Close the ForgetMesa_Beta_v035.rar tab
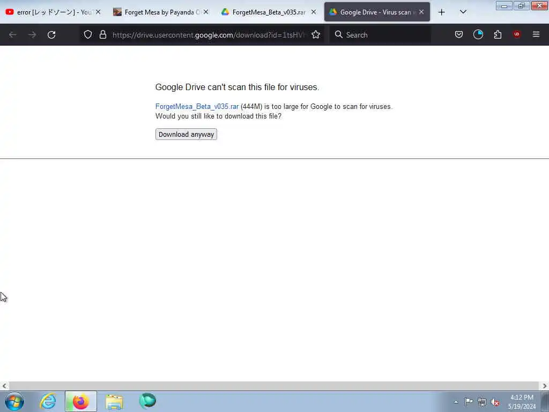This screenshot has width=549, height=412. 314,12
